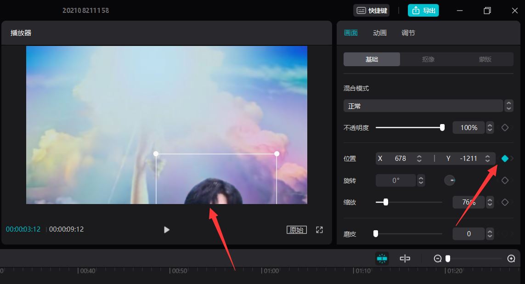Restore down the editor window
Viewport: 525px width, 284px height.
coord(487,11)
